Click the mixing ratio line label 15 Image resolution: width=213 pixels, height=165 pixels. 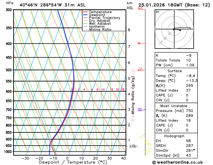111,89
